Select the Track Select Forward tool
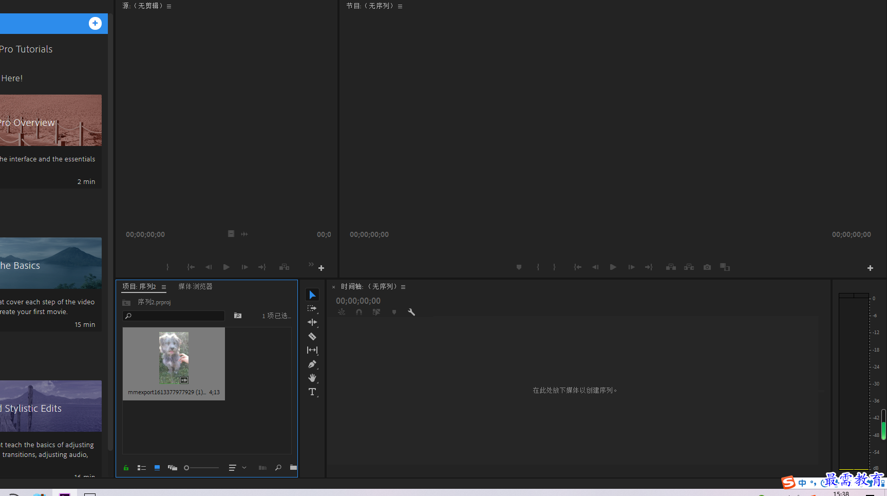Screen dimensions: 887x496 [312, 308]
